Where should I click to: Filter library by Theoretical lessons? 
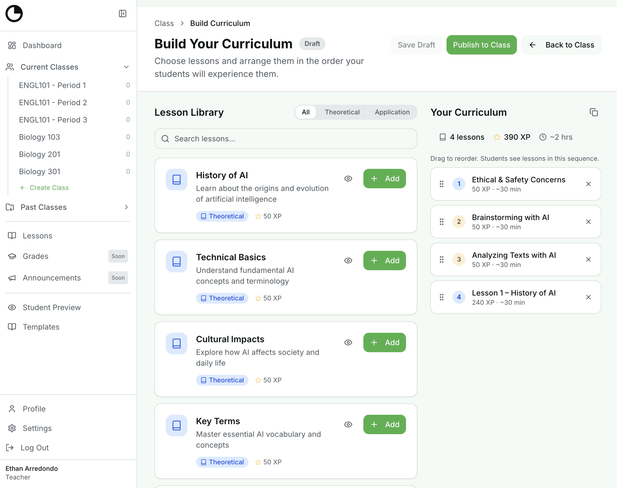(342, 112)
